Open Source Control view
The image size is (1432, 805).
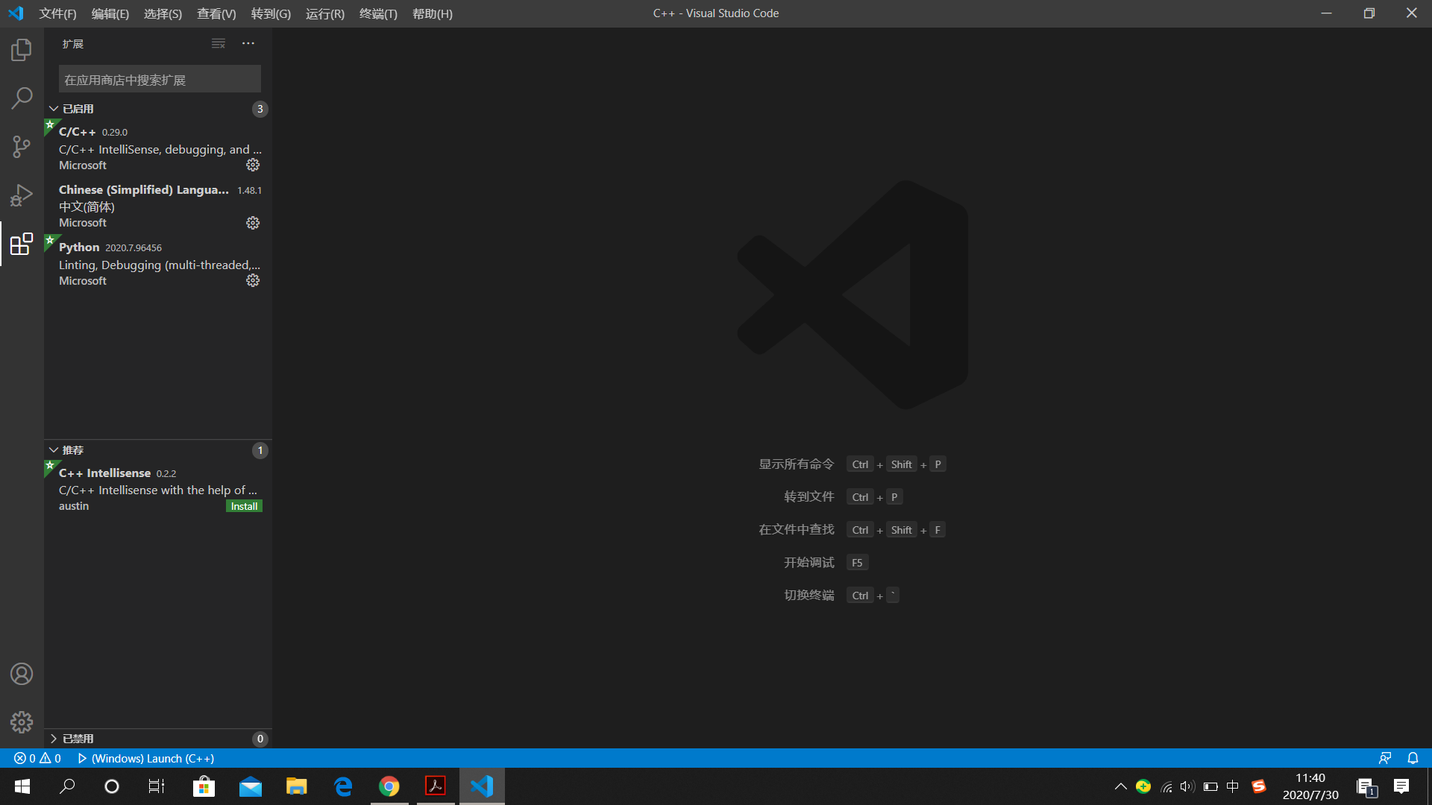[x=22, y=147]
